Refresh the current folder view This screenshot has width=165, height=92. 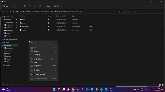click(x=123, y=12)
